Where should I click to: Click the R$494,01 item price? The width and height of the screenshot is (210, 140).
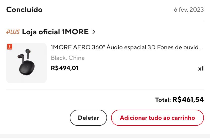(x=65, y=68)
